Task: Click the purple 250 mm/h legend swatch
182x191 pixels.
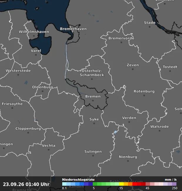Action: pyautogui.click(x=174, y=184)
